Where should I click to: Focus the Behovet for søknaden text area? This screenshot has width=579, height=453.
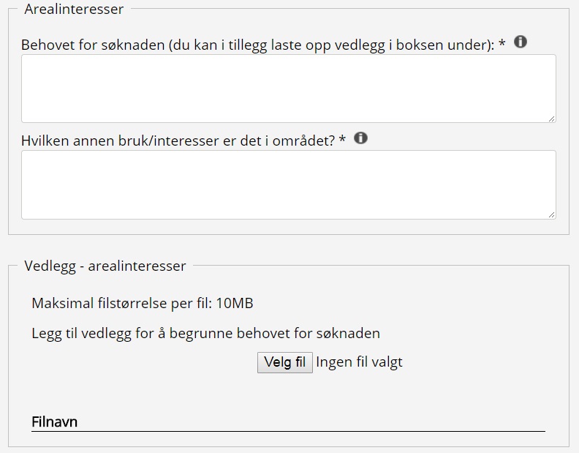(288, 89)
